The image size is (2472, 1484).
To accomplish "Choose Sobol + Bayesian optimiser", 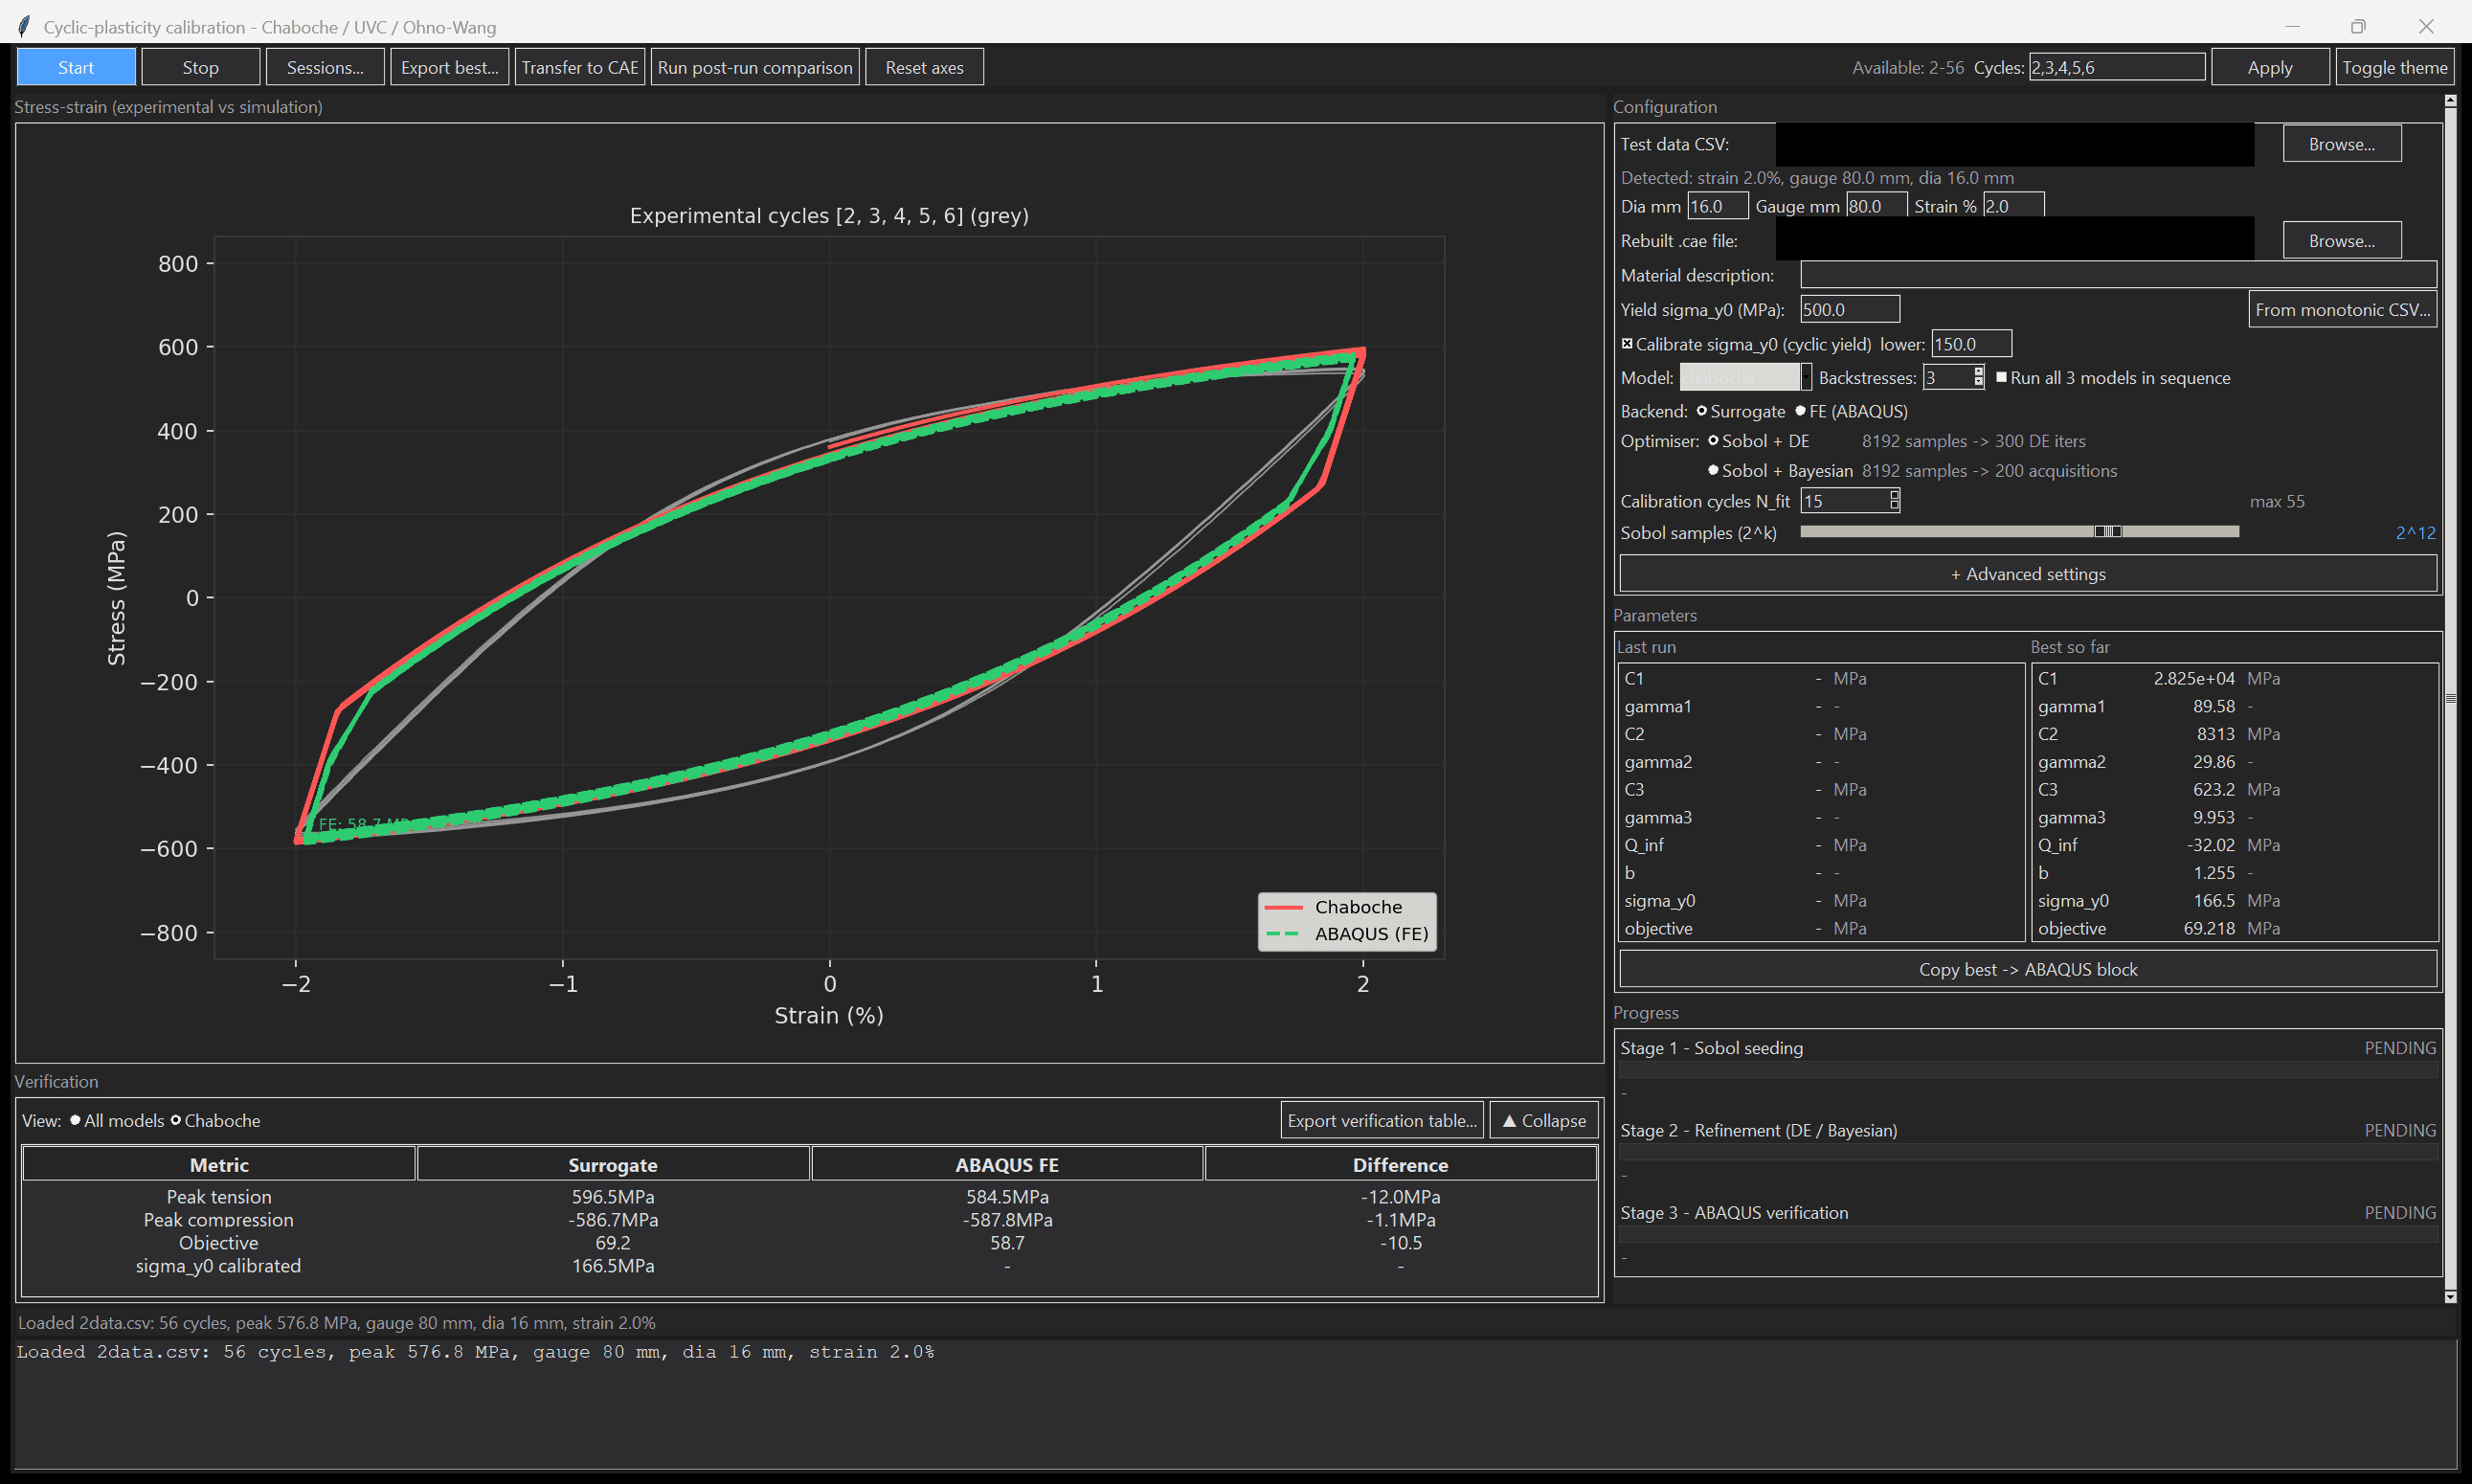I will tap(1713, 471).
